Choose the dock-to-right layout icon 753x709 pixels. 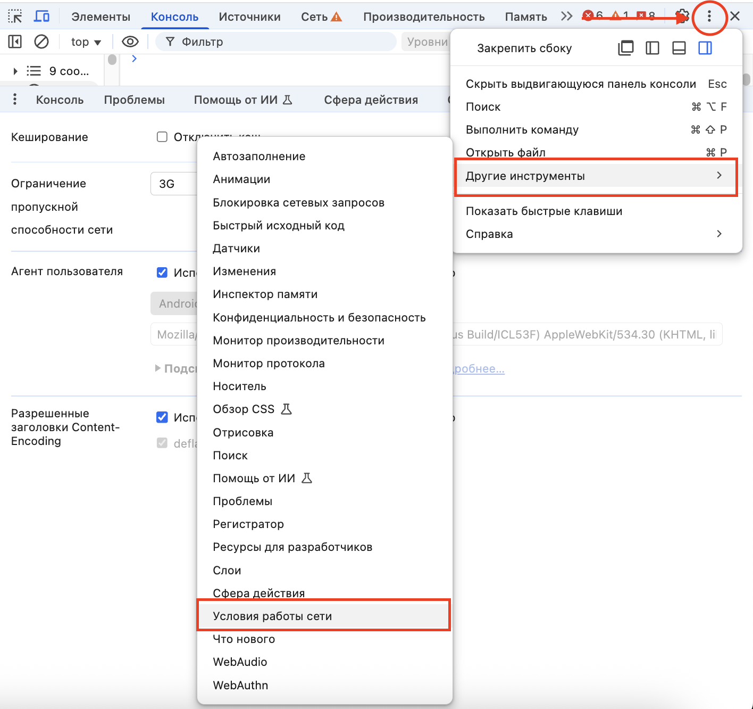705,48
